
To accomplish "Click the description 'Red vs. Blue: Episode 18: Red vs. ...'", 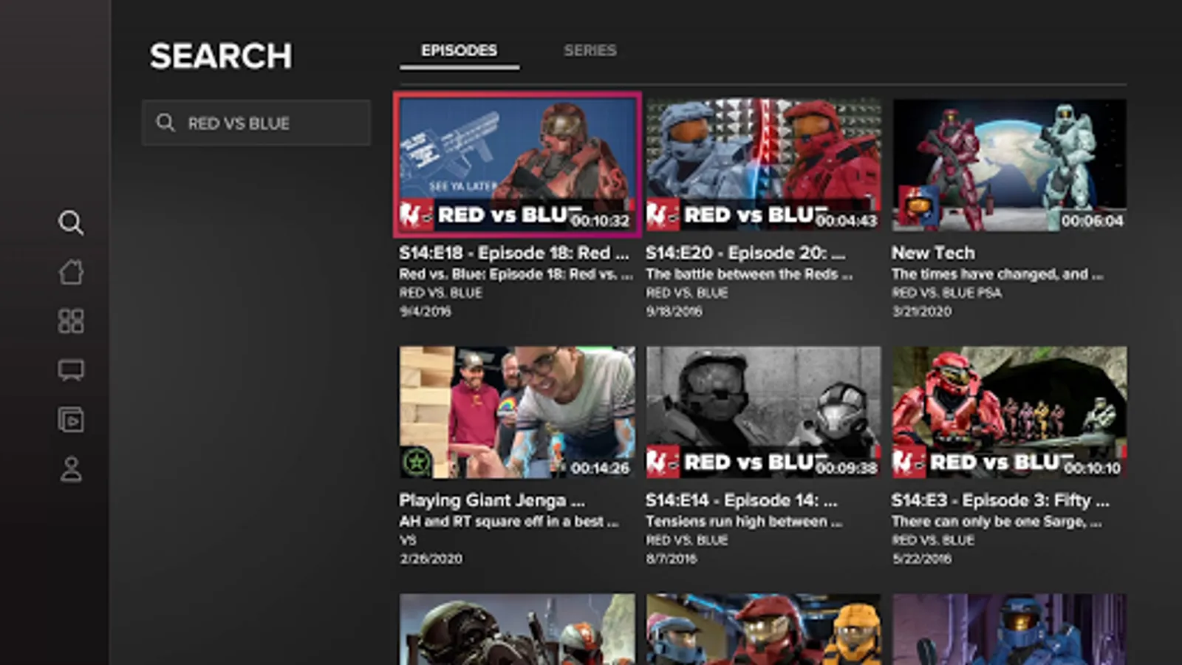I will click(516, 274).
